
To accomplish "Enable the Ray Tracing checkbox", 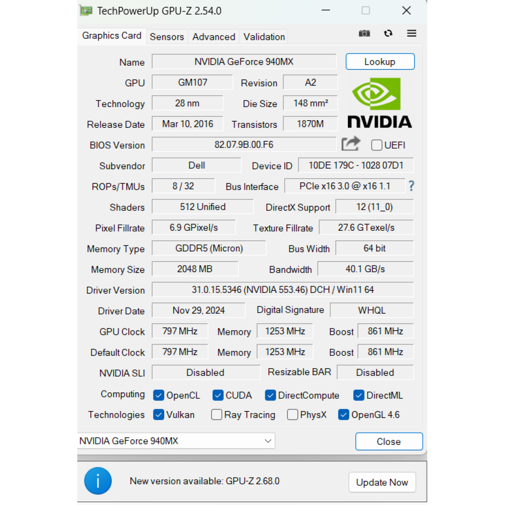I will [x=216, y=415].
